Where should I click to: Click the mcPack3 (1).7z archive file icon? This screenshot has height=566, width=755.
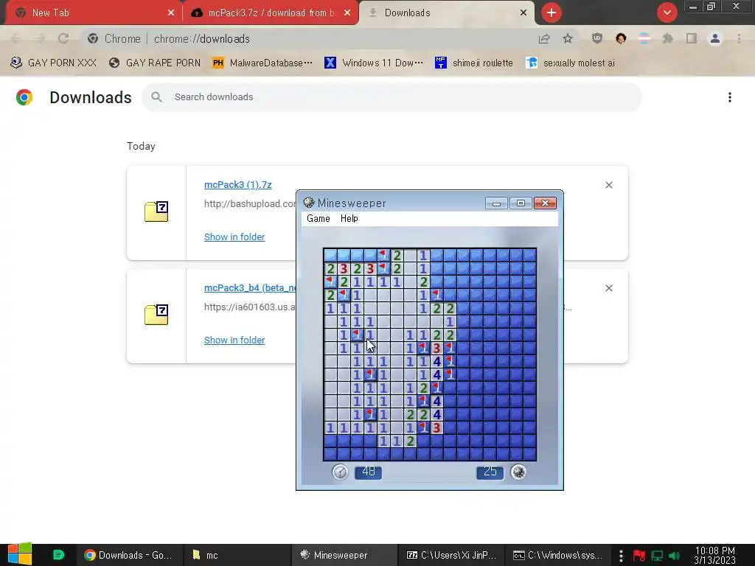(x=156, y=212)
